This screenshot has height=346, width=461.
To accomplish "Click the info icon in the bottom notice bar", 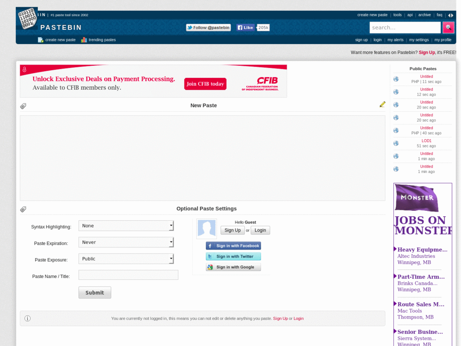I will click(27, 318).
